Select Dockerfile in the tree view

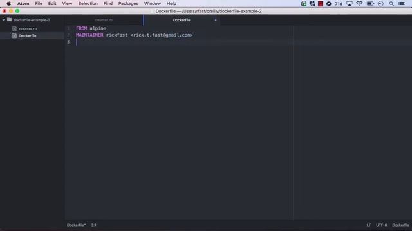tap(28, 36)
